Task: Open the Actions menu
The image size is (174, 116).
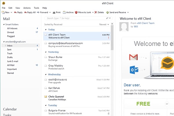Action: pos(27,8)
